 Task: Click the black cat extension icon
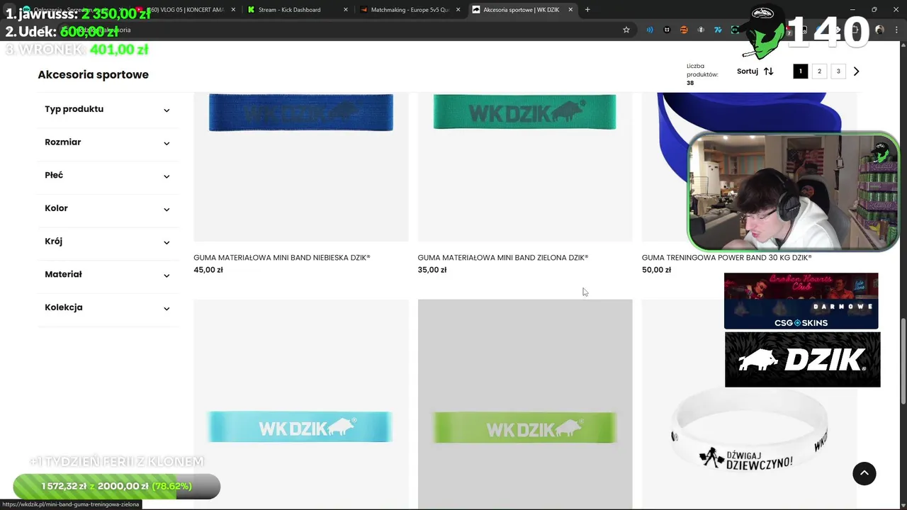[667, 30]
